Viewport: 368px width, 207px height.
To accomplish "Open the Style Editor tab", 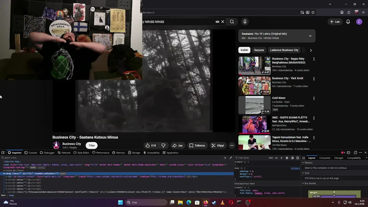I will 81,153.
